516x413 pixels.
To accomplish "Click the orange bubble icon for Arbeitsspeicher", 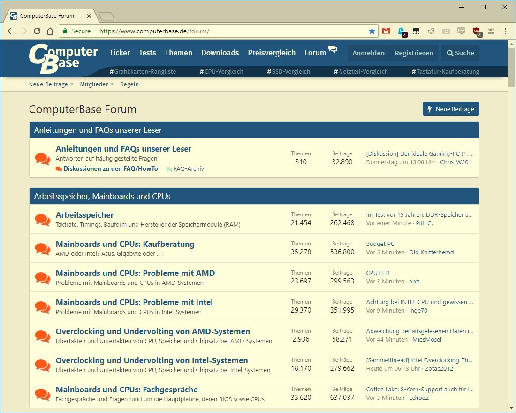I will 42,219.
